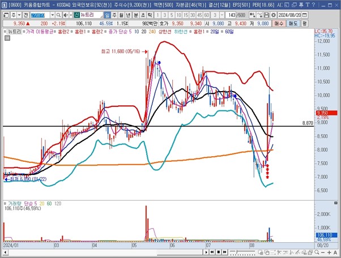This screenshot has height=258, width=341.
Task: Choose the 30 interval button
Action: coord(193,15)
